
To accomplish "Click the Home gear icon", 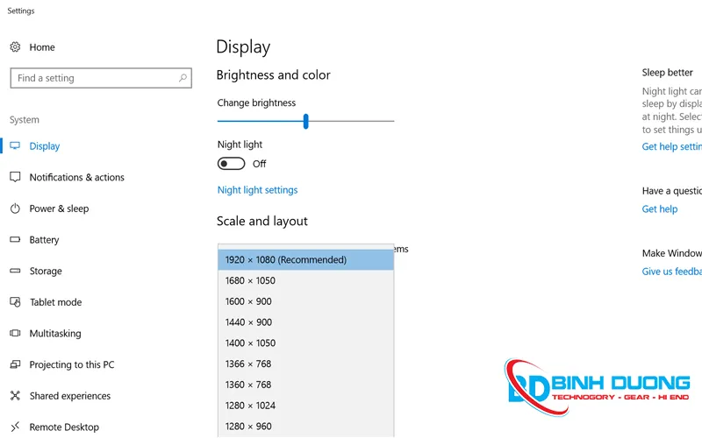I will [15, 47].
